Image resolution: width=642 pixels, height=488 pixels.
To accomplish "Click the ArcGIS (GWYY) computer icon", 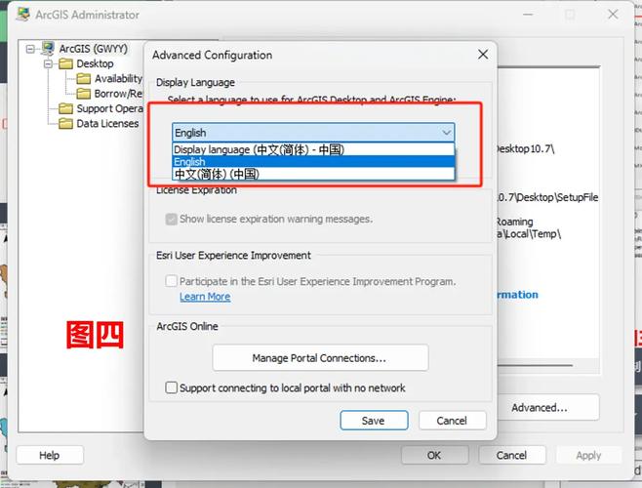I will click(48, 49).
